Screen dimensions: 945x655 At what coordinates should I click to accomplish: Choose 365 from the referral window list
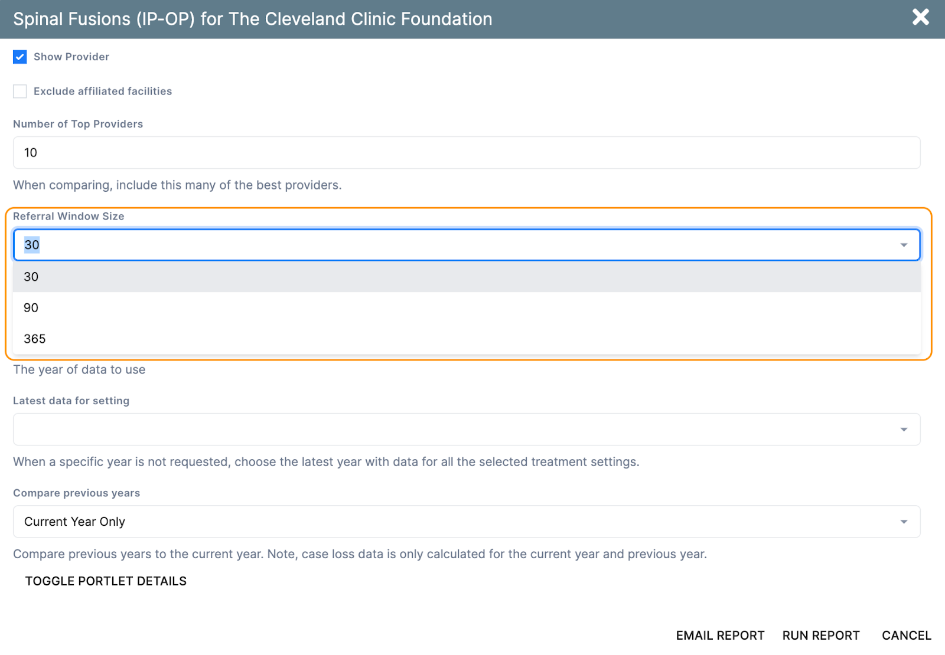(467, 339)
